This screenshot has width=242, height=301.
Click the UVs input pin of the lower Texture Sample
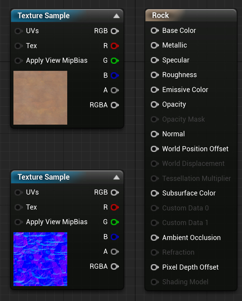(x=19, y=192)
